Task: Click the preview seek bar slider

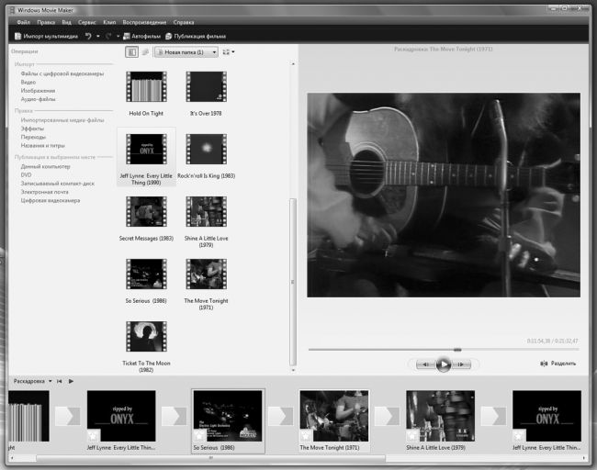Action: [x=457, y=349]
